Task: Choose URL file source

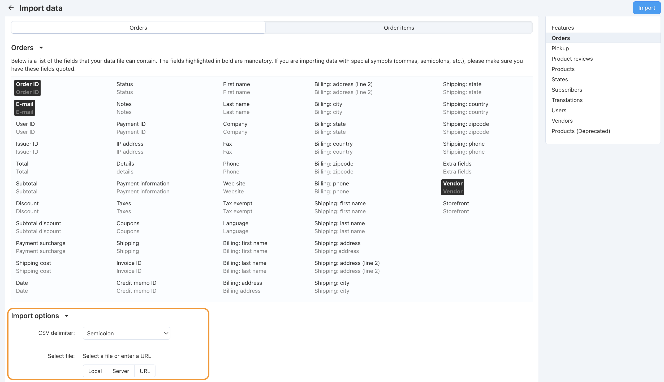Action: click(x=145, y=371)
